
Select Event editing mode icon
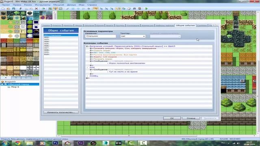pyautogui.click(x=55, y=9)
